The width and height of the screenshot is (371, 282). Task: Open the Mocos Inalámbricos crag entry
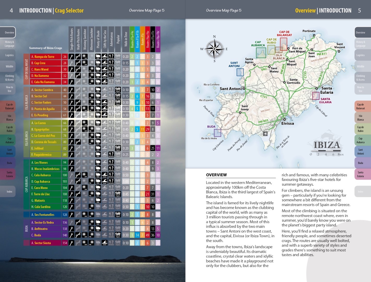[46, 169]
